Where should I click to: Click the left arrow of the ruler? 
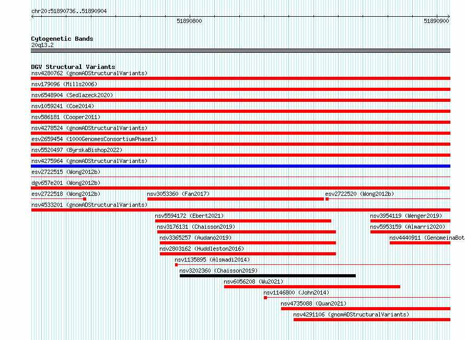pos(32,17)
